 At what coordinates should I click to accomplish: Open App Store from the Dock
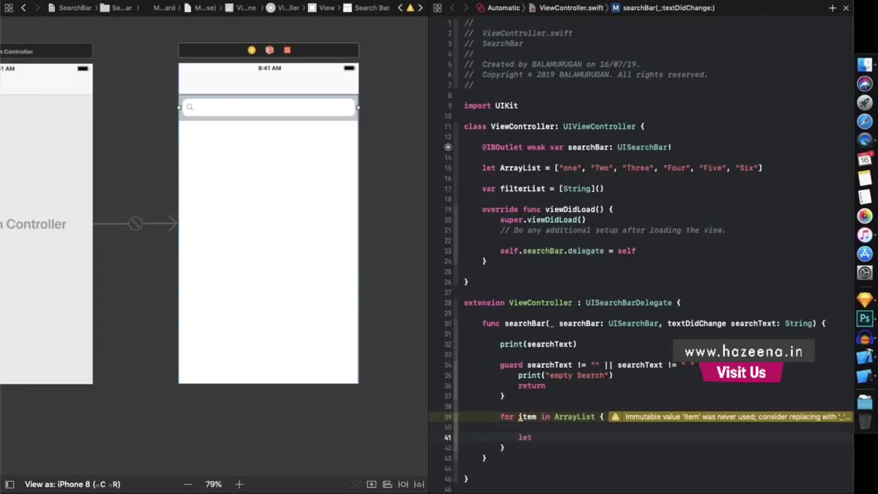[865, 254]
